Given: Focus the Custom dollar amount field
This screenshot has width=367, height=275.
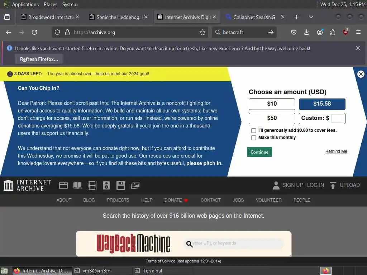Looking at the screenshot, I should coord(337,118).
